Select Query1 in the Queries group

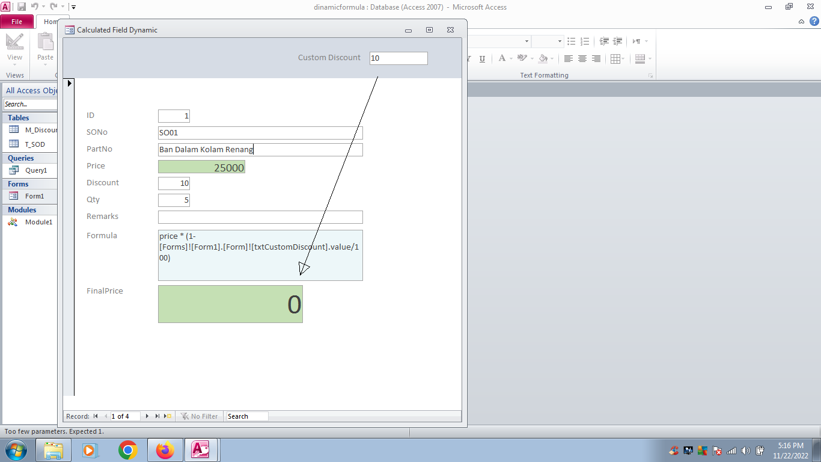[30, 170]
